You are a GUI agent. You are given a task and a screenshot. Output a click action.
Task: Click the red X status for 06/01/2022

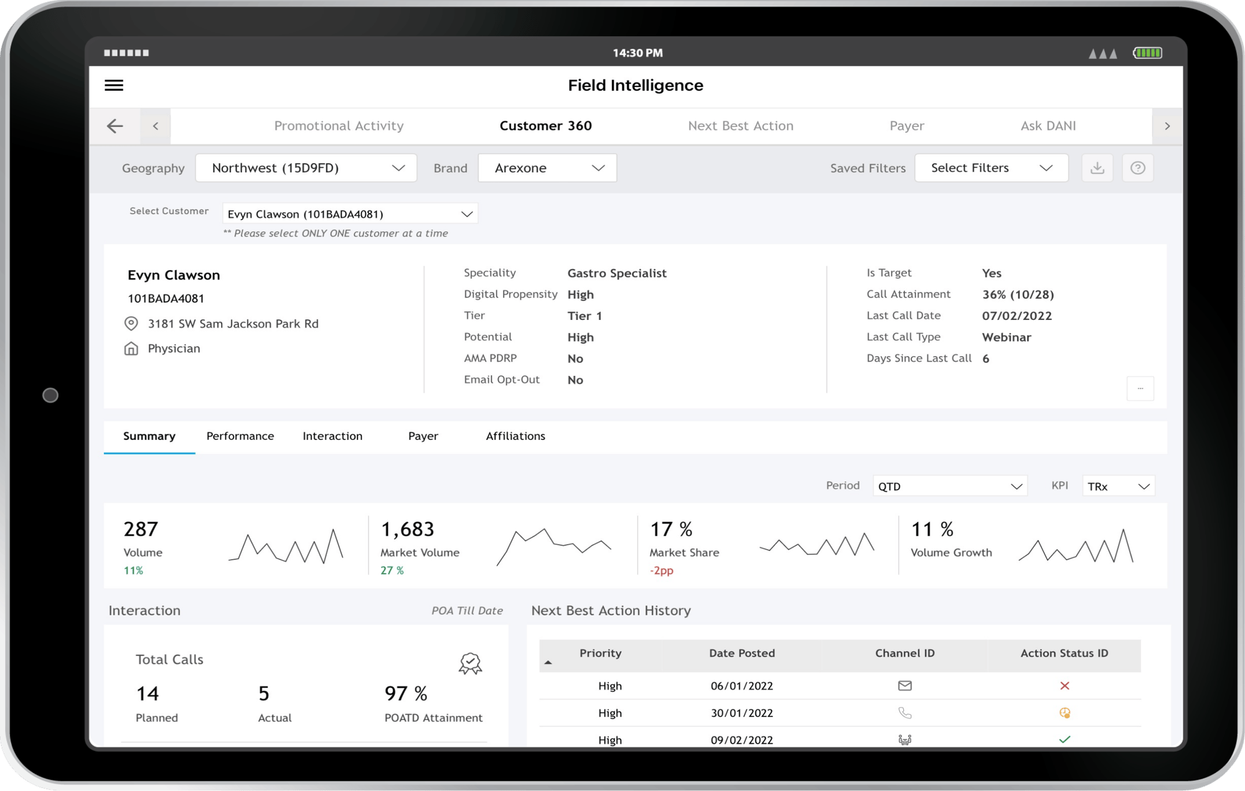1064,686
